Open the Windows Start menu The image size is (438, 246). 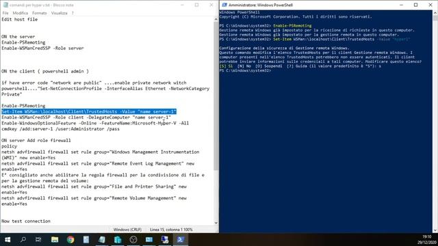point(8,240)
